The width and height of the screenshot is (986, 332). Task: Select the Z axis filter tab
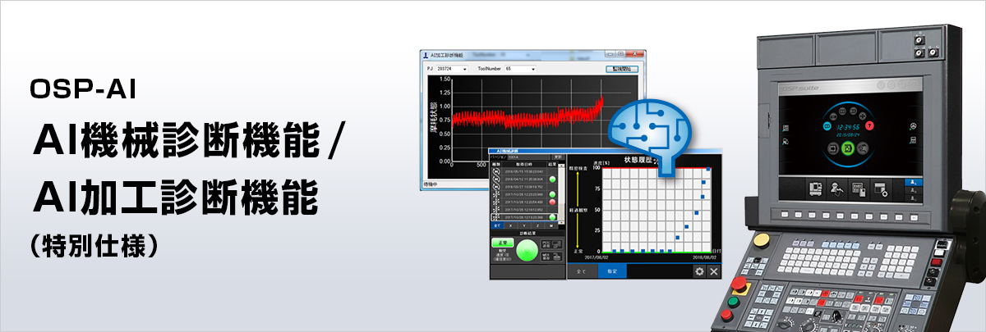point(537,225)
